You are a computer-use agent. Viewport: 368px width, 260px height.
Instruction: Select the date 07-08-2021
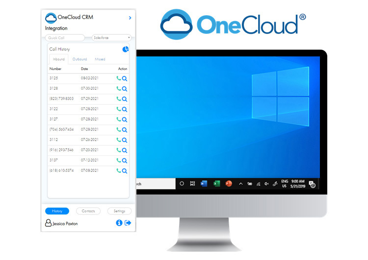coord(90,170)
